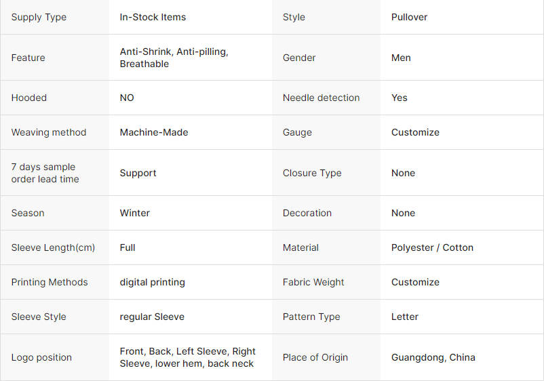Click the Fabric Weight label
This screenshot has height=381, width=544.
313,282
